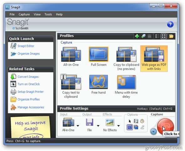This screenshot has height=151, width=185.
Task: Click the red Capture button
Action: 165,126
